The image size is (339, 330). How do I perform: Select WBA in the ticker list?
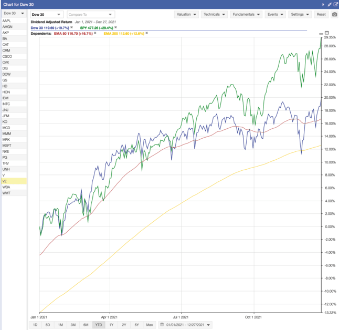pos(14,187)
